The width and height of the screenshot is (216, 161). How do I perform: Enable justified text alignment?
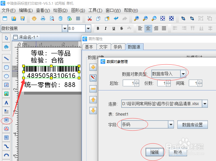coord(164,28)
